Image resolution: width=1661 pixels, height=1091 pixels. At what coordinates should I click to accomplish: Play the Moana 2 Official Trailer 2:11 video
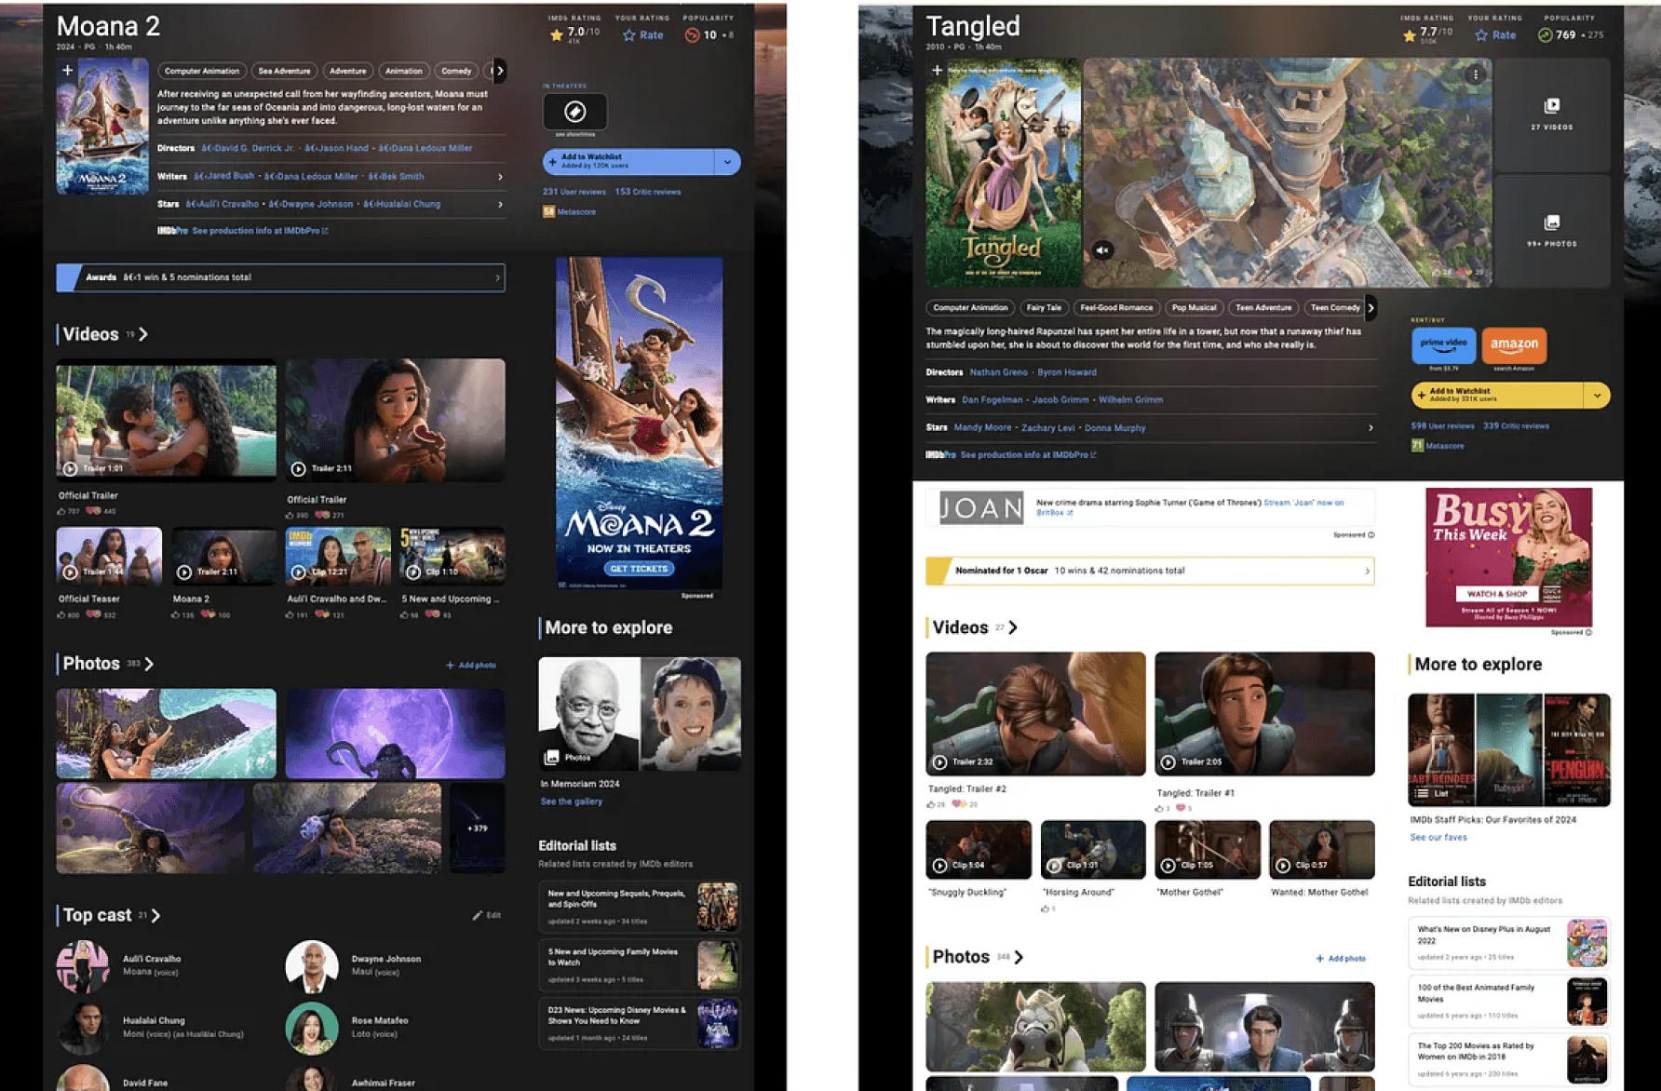point(396,420)
